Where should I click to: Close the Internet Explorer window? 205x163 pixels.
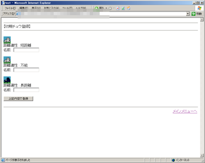pos(202,3)
